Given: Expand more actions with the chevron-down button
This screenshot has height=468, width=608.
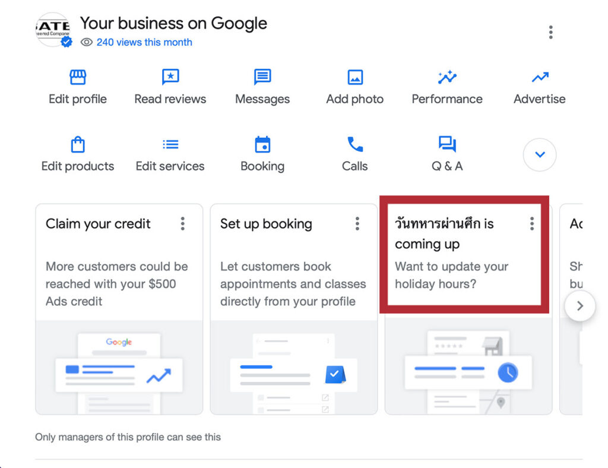Looking at the screenshot, I should pos(540,155).
